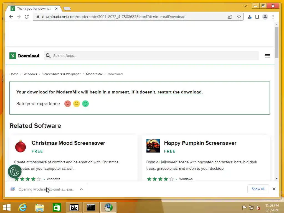Image resolution: width=284 pixels, height=213 pixels.
Task: Focus the Search Apps field
Action: tap(151, 55)
